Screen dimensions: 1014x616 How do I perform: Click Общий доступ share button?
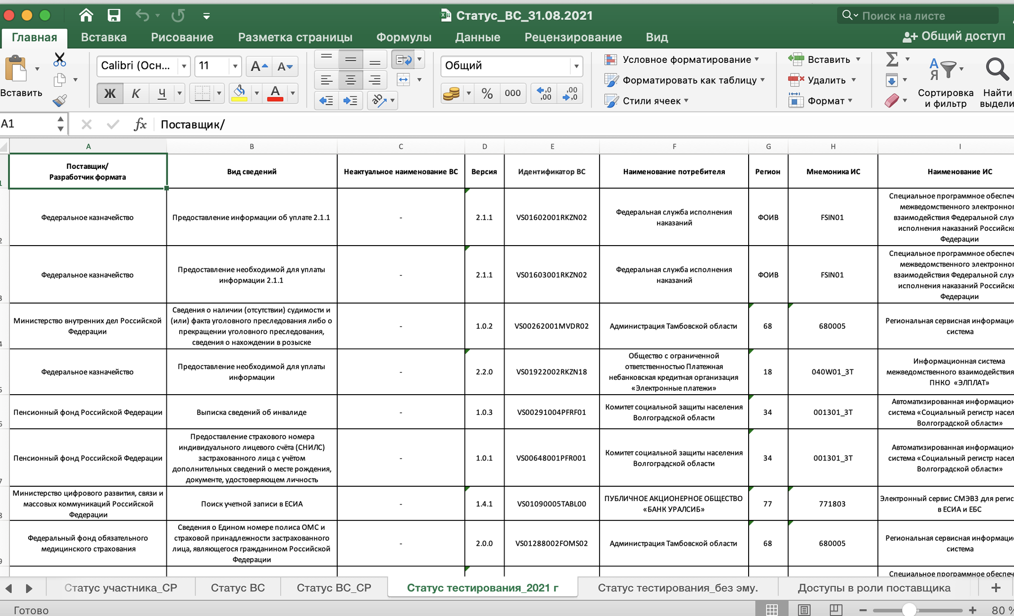[954, 36]
